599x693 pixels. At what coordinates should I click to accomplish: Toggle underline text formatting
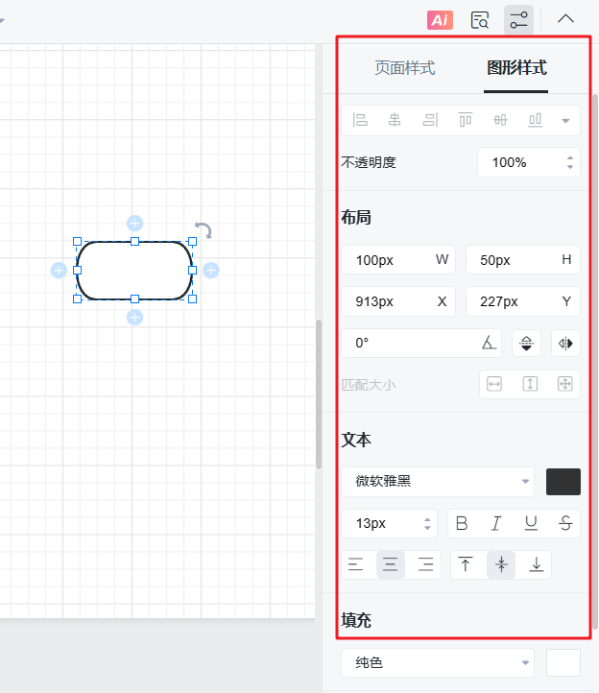click(531, 523)
